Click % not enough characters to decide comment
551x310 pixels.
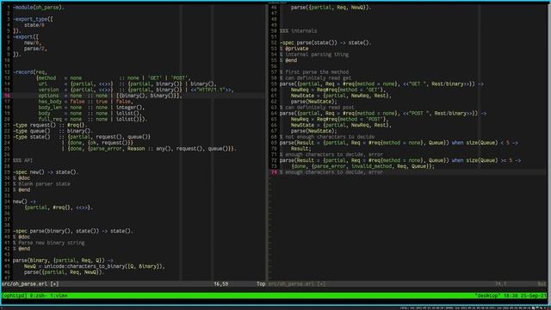[x=327, y=137]
